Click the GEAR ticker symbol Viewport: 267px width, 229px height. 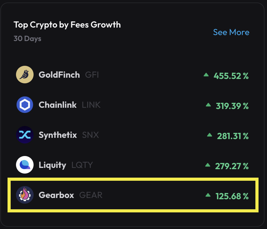pos(91,195)
